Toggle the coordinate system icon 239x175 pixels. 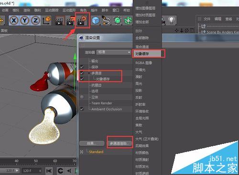[x=46, y=21]
